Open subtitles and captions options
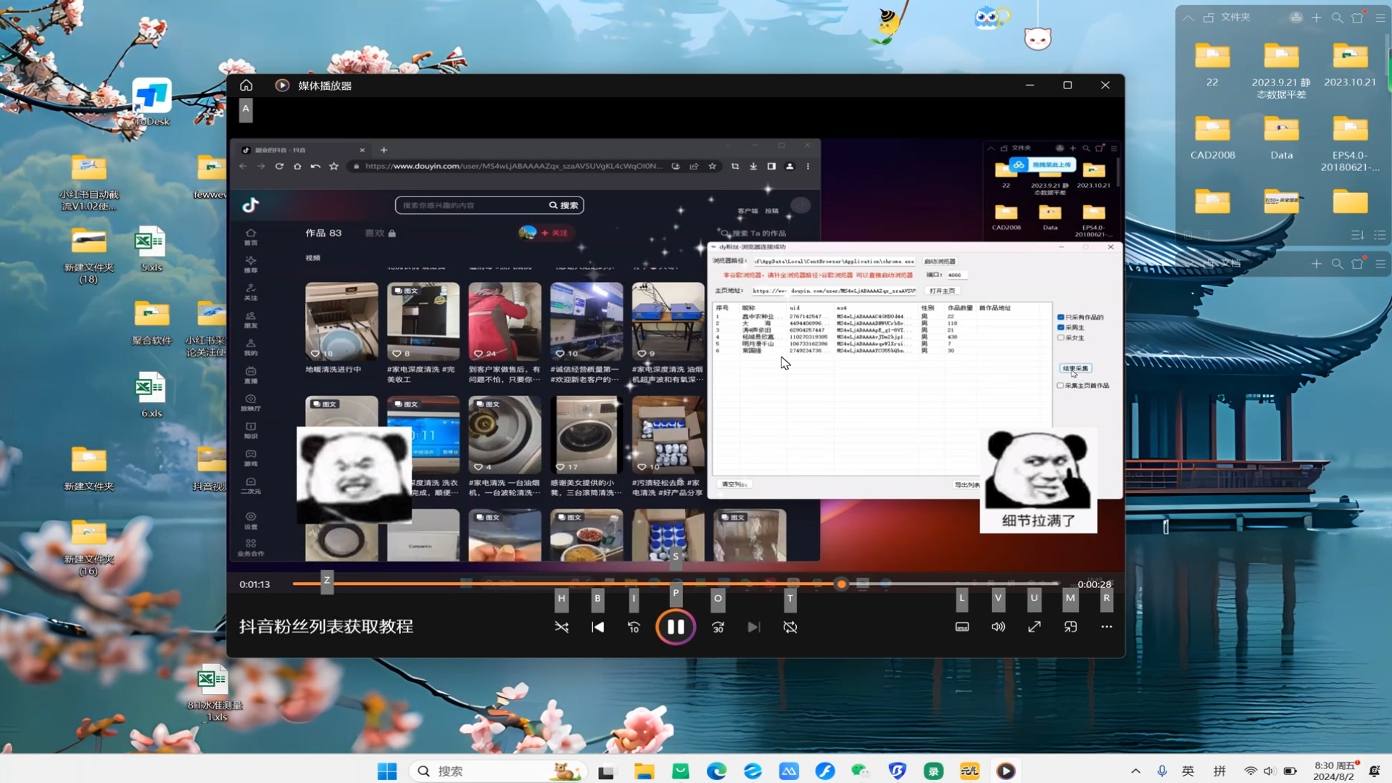The width and height of the screenshot is (1392, 783). pyautogui.click(x=962, y=627)
